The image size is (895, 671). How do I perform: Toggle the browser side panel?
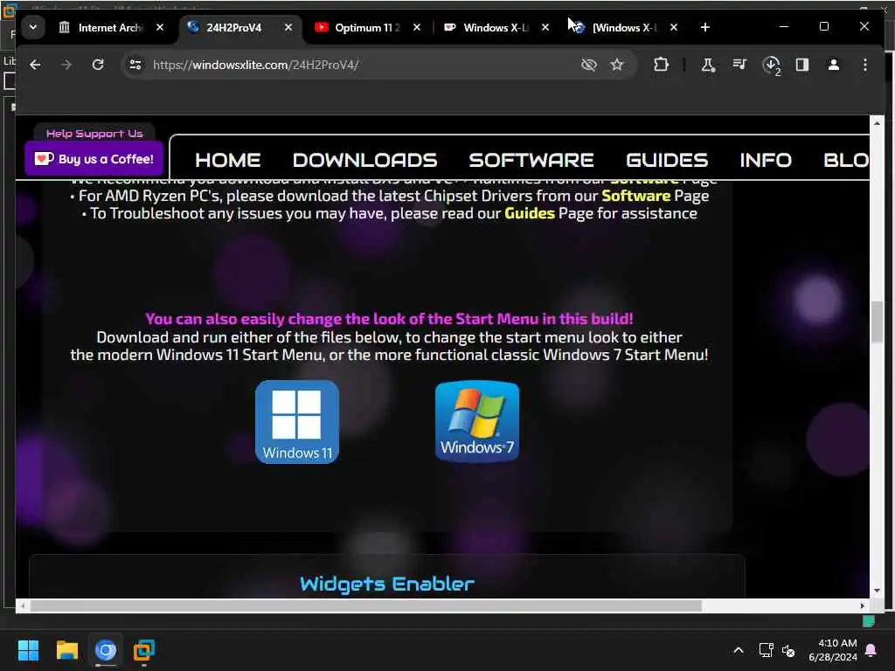tap(802, 65)
